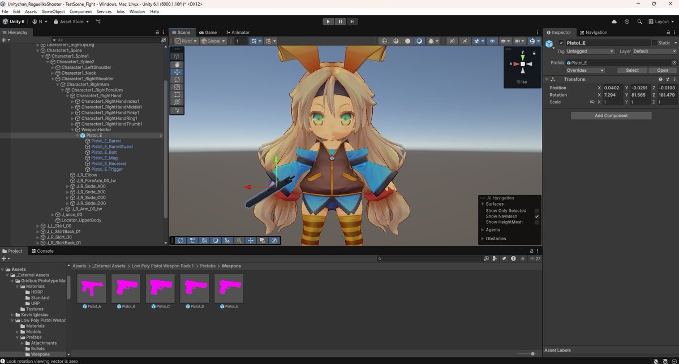The image size is (679, 364).
Task: Open the Pivot handle position dropdown
Action: tap(186, 41)
